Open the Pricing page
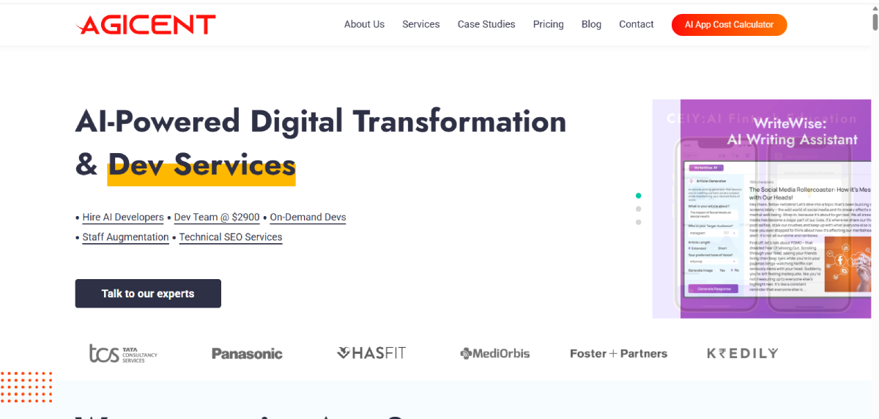Screen dimensions: 879x419 click(x=549, y=24)
